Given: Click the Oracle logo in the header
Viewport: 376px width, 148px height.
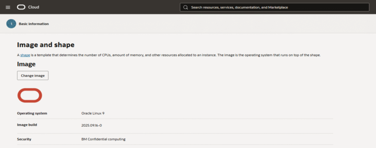Looking at the screenshot, I should [x=21, y=7].
